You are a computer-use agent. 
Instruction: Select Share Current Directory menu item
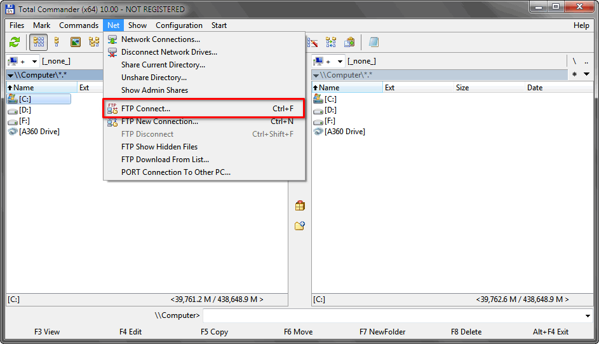[x=205, y=65]
